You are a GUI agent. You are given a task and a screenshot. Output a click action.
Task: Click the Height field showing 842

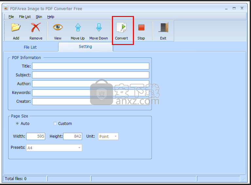pos(73,136)
